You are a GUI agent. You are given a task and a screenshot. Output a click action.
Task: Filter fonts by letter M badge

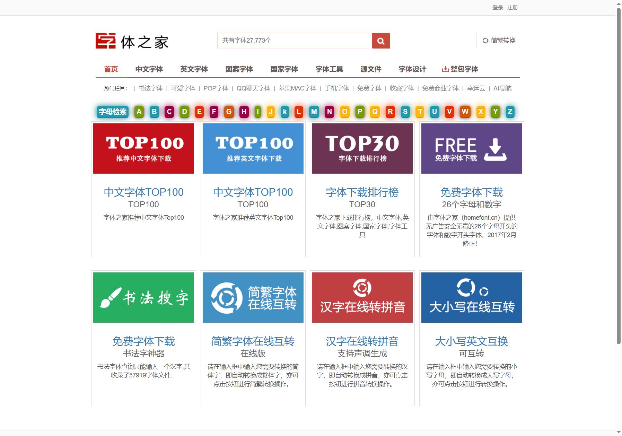pyautogui.click(x=314, y=112)
